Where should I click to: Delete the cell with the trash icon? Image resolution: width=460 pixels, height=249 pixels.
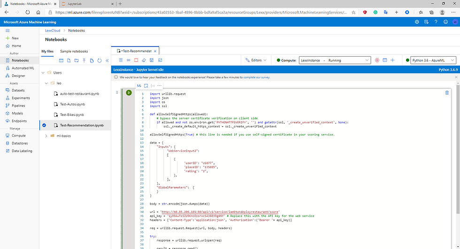tap(447, 93)
